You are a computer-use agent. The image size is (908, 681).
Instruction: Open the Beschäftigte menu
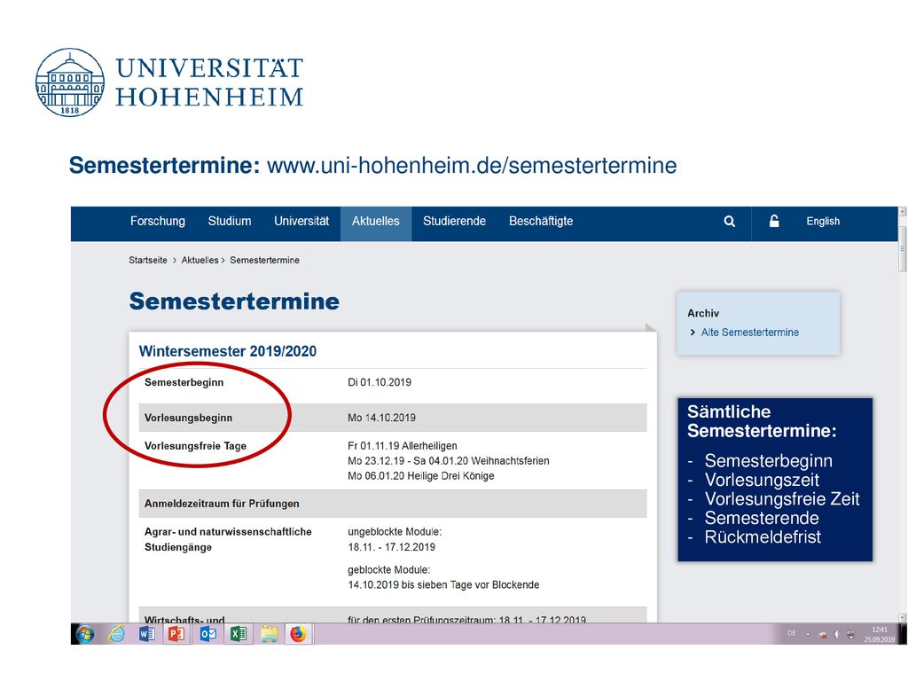tap(541, 221)
